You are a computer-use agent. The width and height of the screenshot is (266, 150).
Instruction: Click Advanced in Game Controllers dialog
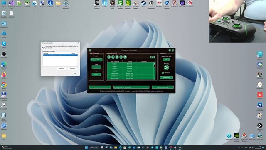click(x=62, y=68)
